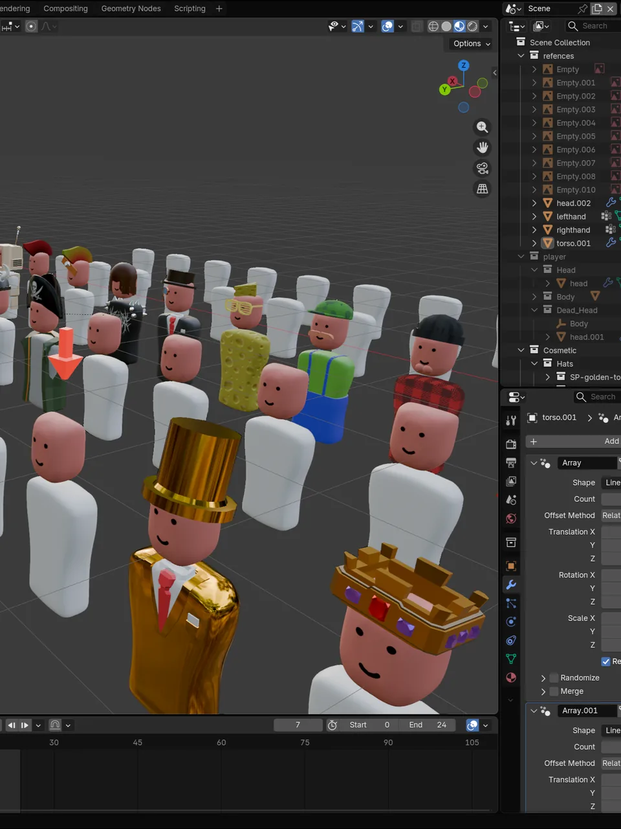621x829 pixels.
Task: Enable the Randomize checkbox
Action: (554, 677)
